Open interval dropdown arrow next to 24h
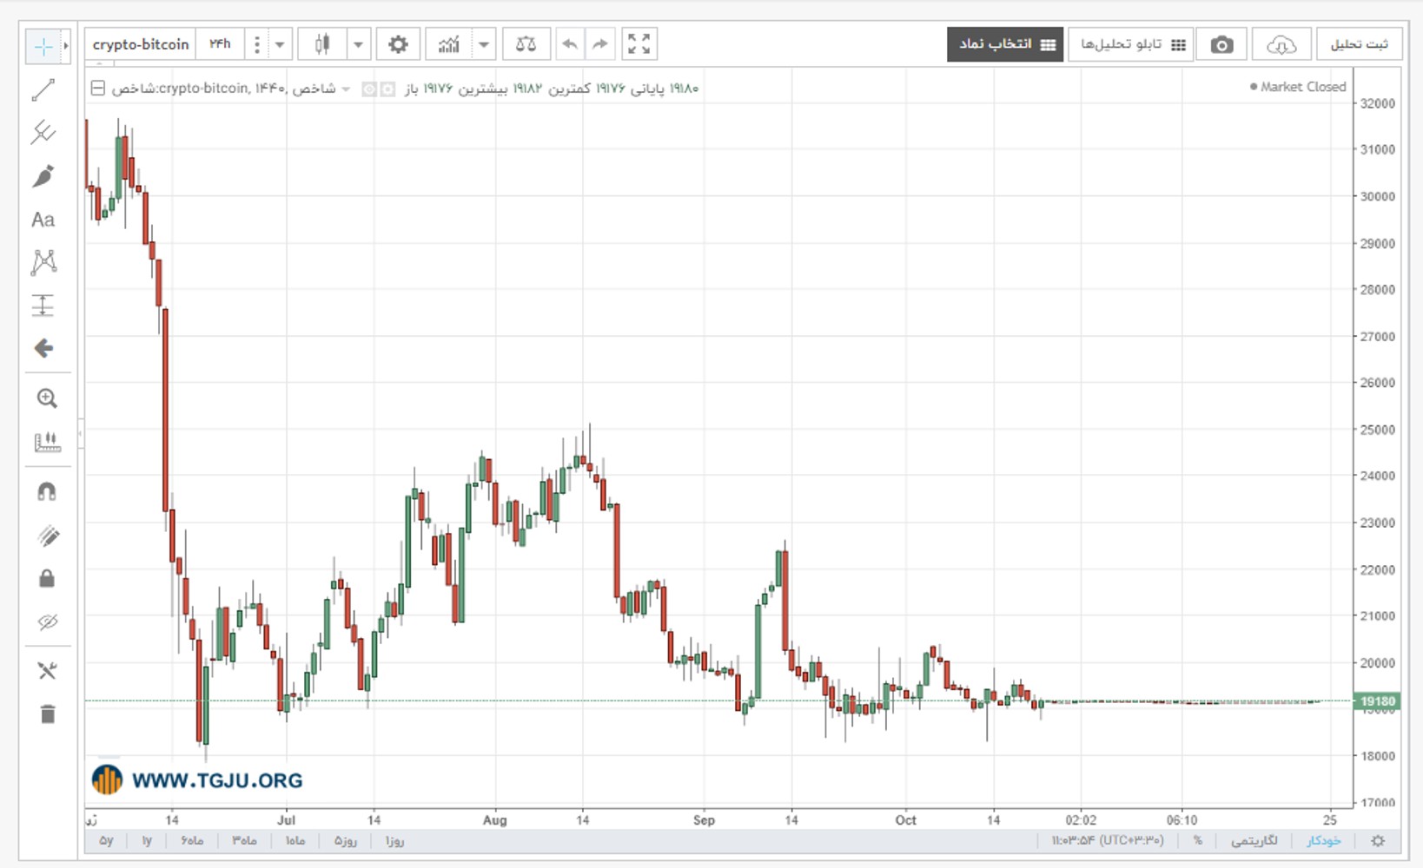 pyautogui.click(x=280, y=44)
